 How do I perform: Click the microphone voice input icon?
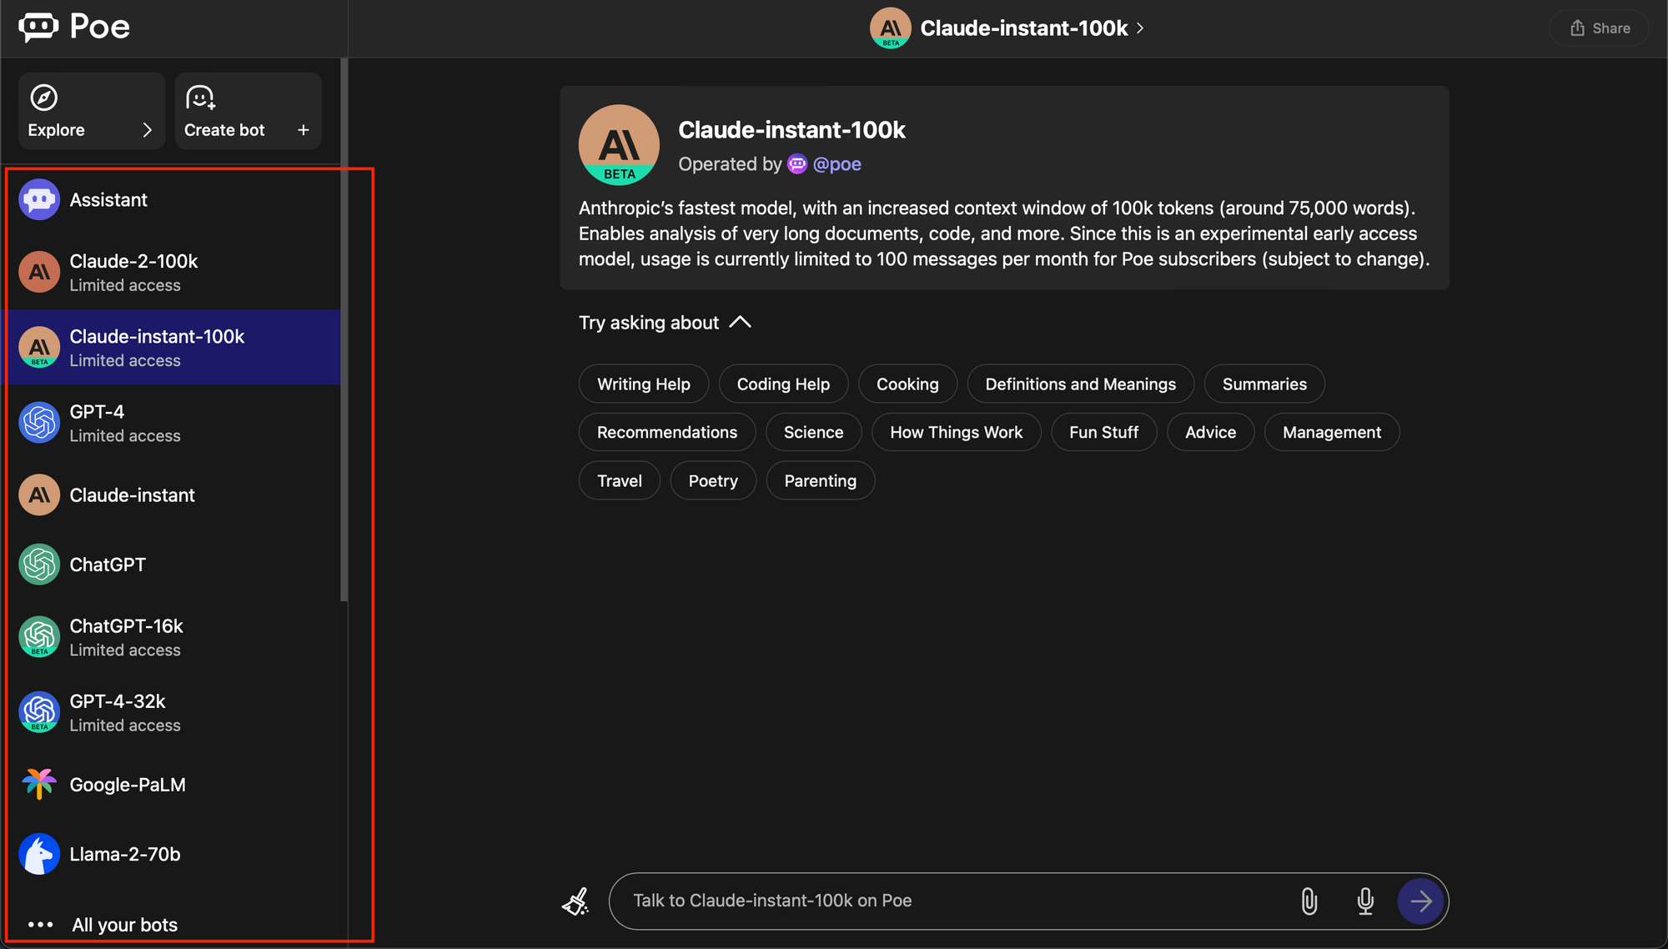(1364, 901)
